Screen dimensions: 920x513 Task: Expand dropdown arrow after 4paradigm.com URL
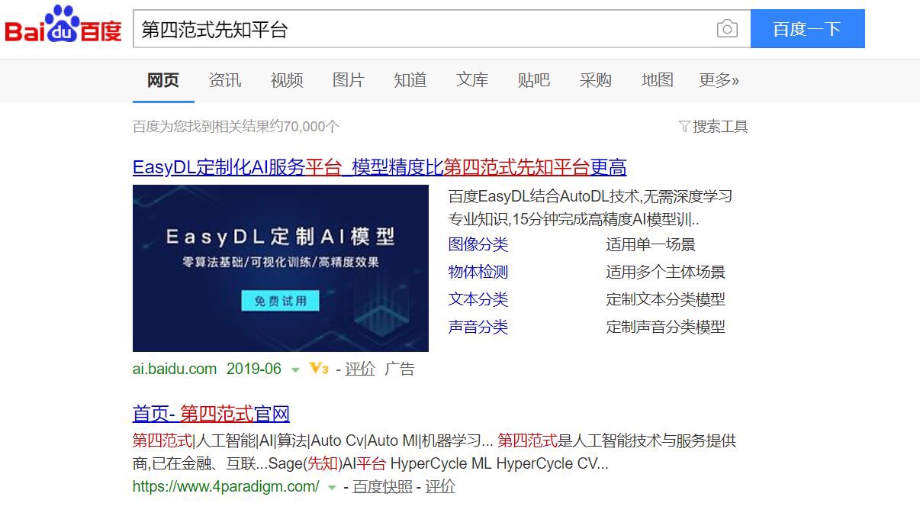332,488
